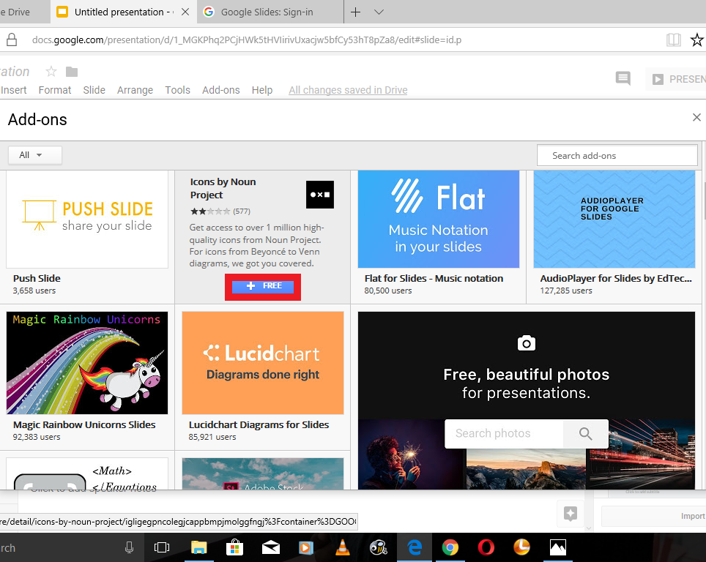706x562 pixels.
Task: Open the orange media player taskbar icon
Action: tap(305, 547)
